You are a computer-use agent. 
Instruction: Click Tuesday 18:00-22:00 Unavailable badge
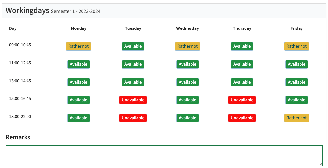tap(133, 118)
